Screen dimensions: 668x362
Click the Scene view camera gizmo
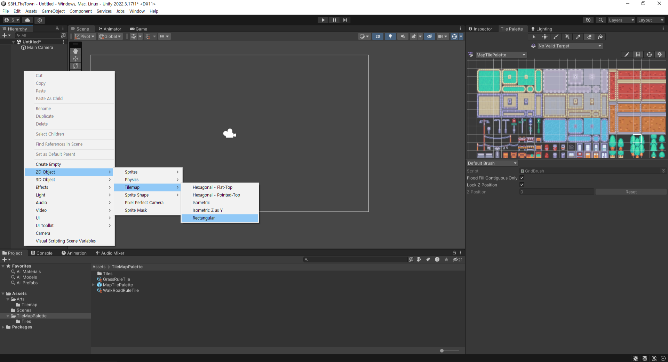(x=230, y=133)
